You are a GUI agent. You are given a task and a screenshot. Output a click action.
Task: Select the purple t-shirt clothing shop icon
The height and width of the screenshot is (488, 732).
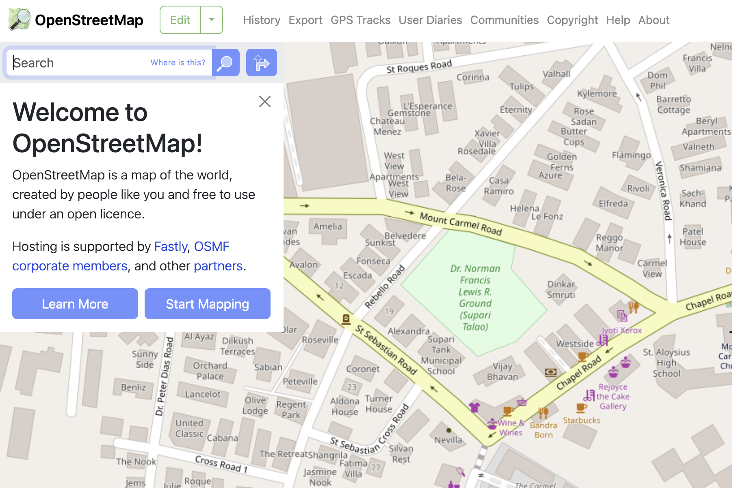point(474,406)
